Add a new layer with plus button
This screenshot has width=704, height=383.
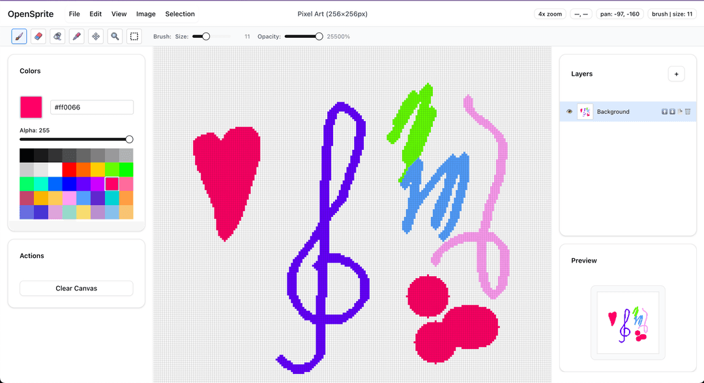(676, 74)
